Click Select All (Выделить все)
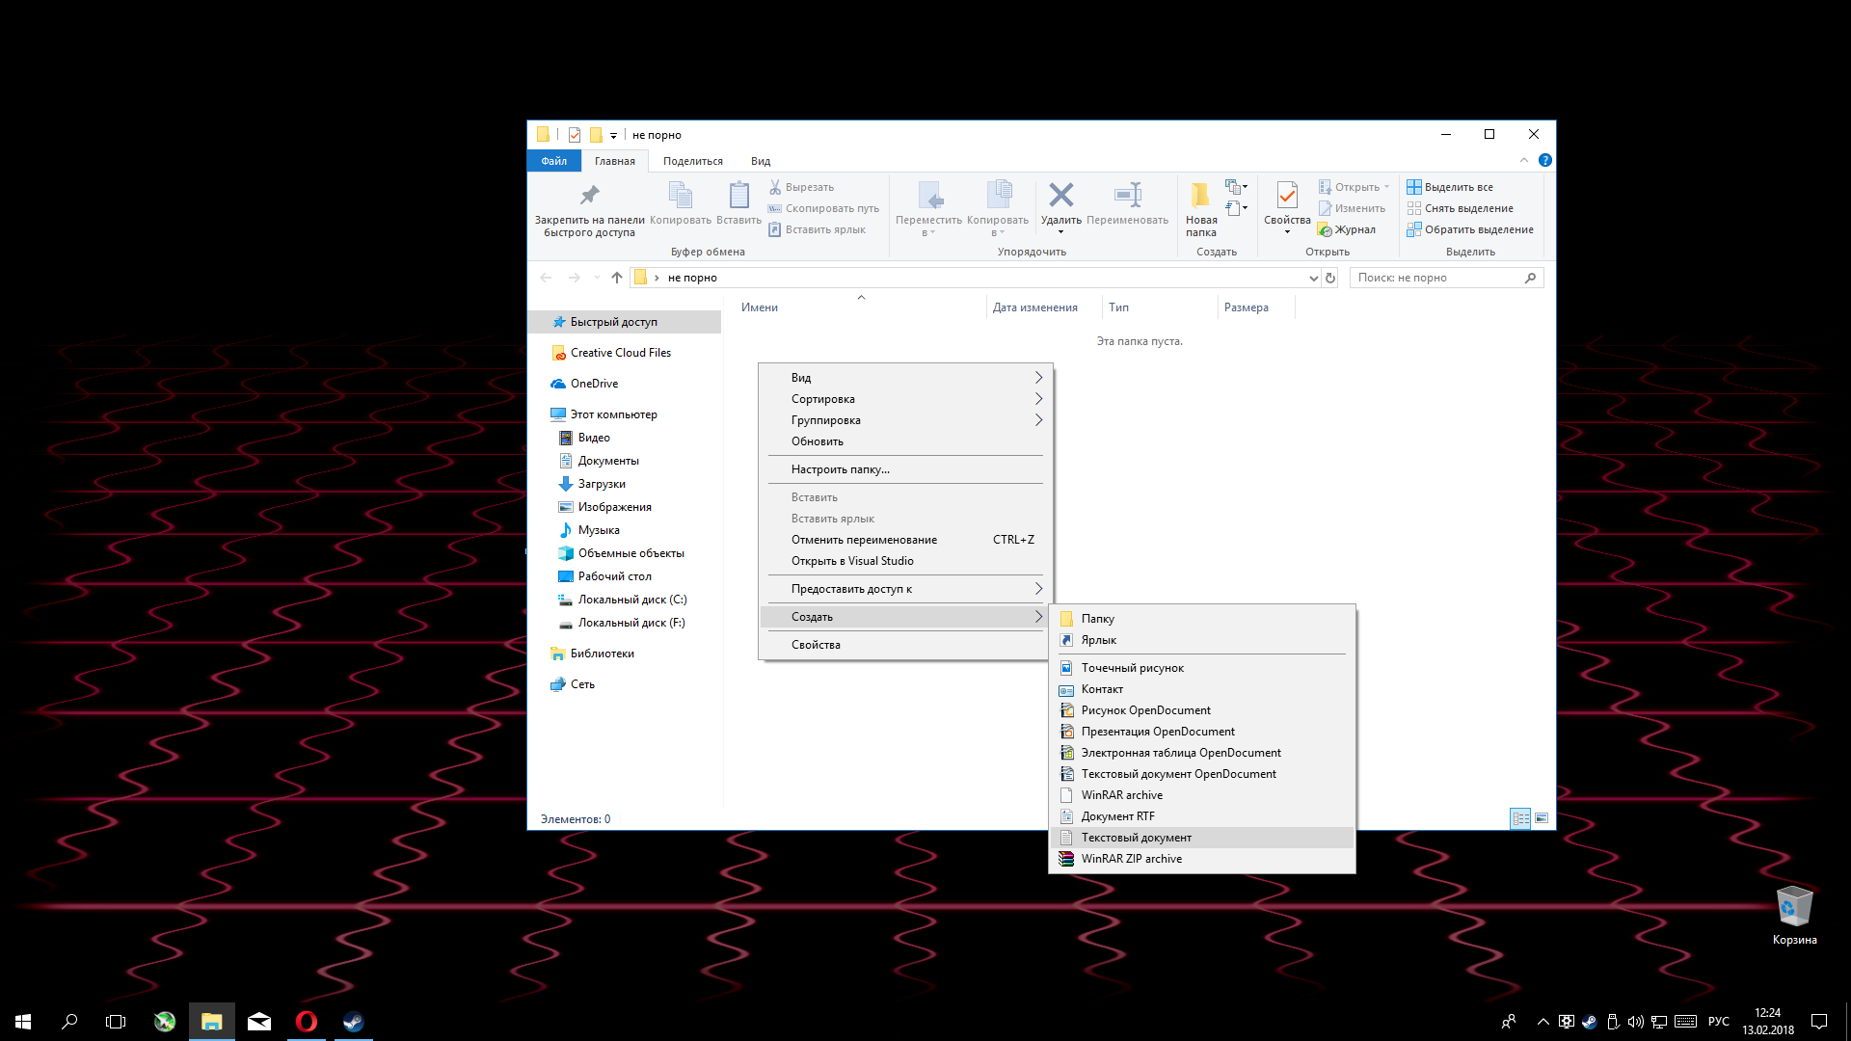Image resolution: width=1851 pixels, height=1041 pixels. coord(1450,187)
